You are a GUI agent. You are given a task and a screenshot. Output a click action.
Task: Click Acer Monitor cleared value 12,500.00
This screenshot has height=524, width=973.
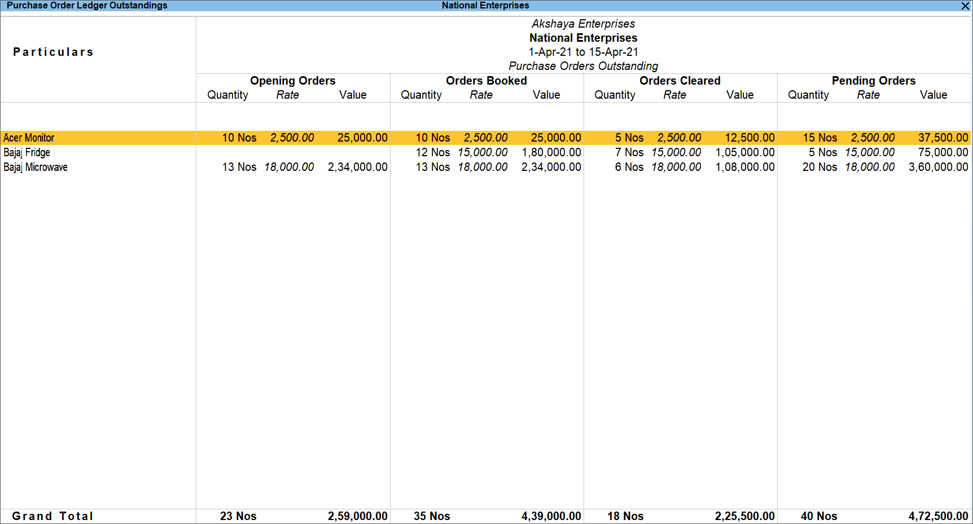point(750,138)
